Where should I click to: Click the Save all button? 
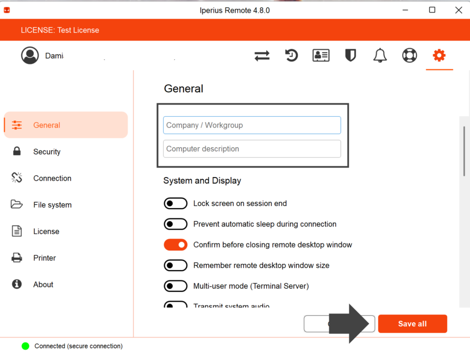pyautogui.click(x=413, y=324)
